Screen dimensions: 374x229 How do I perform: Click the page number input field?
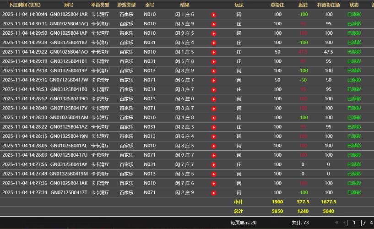[354, 223]
